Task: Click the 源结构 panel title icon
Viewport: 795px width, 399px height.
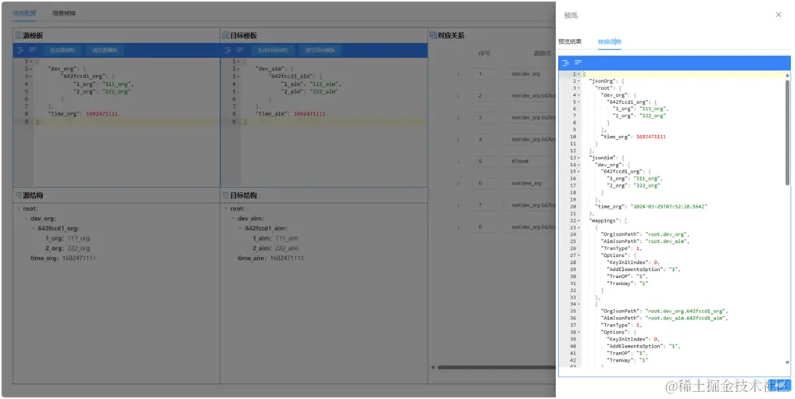Action: pyautogui.click(x=19, y=195)
